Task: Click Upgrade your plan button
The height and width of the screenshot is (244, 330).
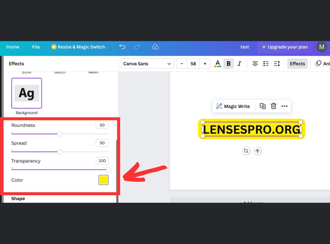Action: pos(285,47)
